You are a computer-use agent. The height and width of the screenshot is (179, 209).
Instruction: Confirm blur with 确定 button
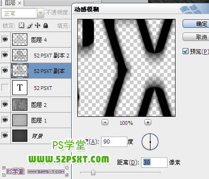196,24
